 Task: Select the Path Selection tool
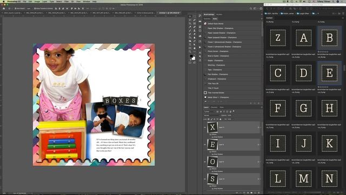tap(195, 44)
